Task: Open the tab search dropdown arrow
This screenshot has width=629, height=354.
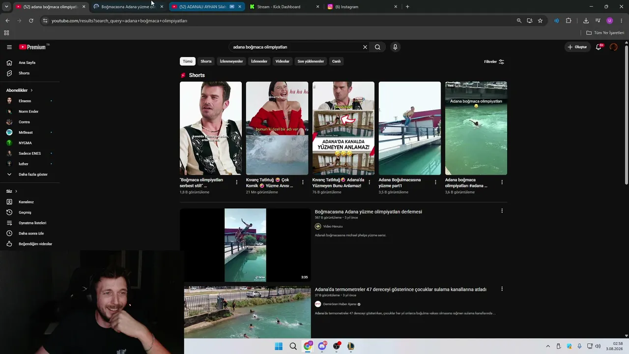Action: pos(6,7)
